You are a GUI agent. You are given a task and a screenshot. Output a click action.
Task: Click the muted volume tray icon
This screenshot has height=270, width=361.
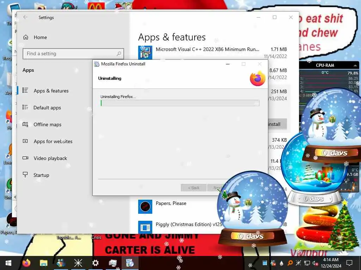coord(315,263)
